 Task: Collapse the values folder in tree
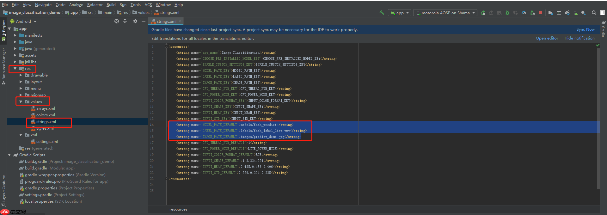21,102
